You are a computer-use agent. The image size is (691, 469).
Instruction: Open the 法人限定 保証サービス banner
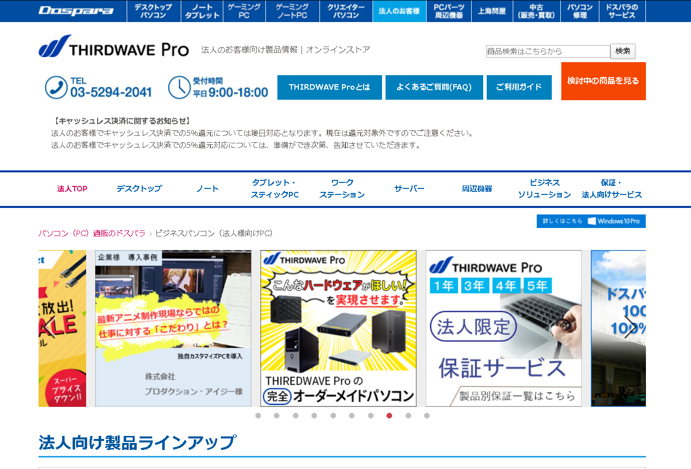tap(504, 329)
